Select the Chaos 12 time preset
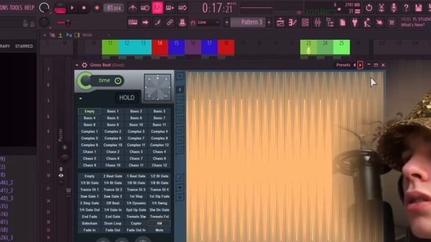 coord(160,165)
